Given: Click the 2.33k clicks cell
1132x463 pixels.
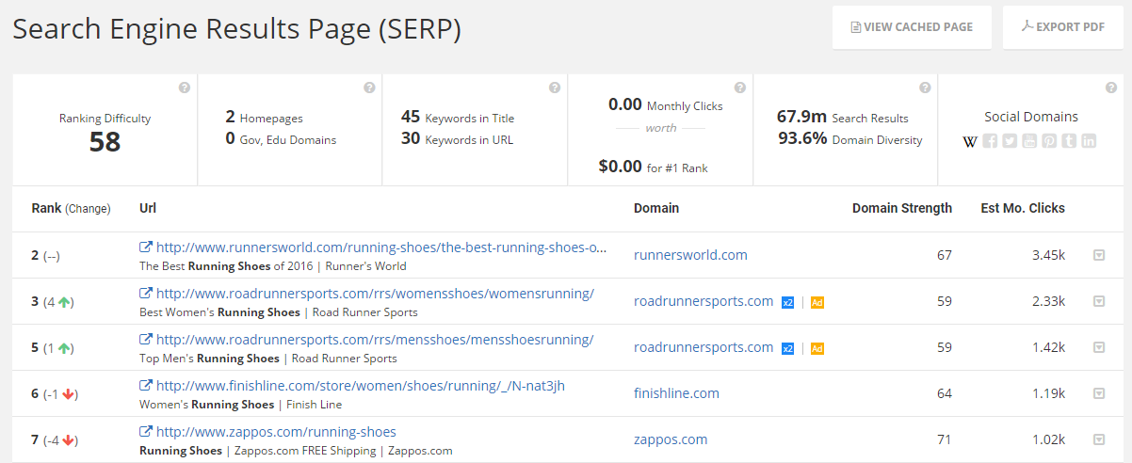Looking at the screenshot, I should click(x=1048, y=301).
